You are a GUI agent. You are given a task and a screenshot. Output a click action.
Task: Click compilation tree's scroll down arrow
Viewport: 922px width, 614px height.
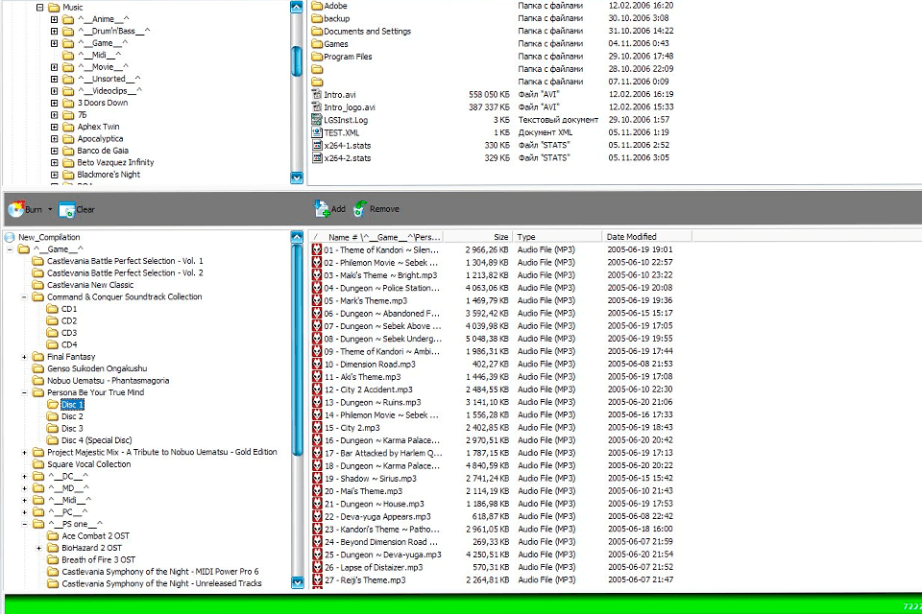tap(297, 582)
